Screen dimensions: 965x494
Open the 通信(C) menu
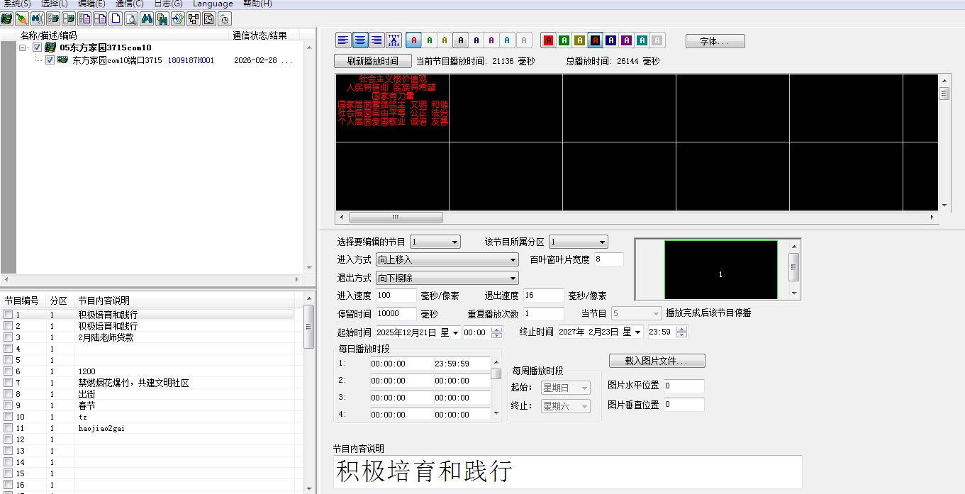pos(129,4)
